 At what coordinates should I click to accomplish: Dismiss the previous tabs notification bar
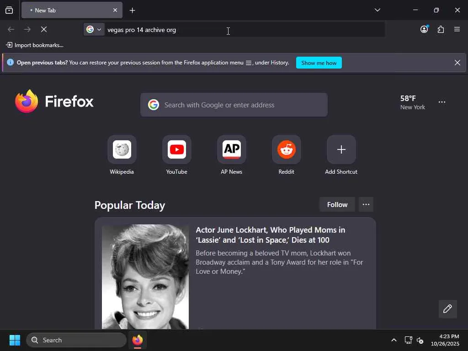point(457,63)
